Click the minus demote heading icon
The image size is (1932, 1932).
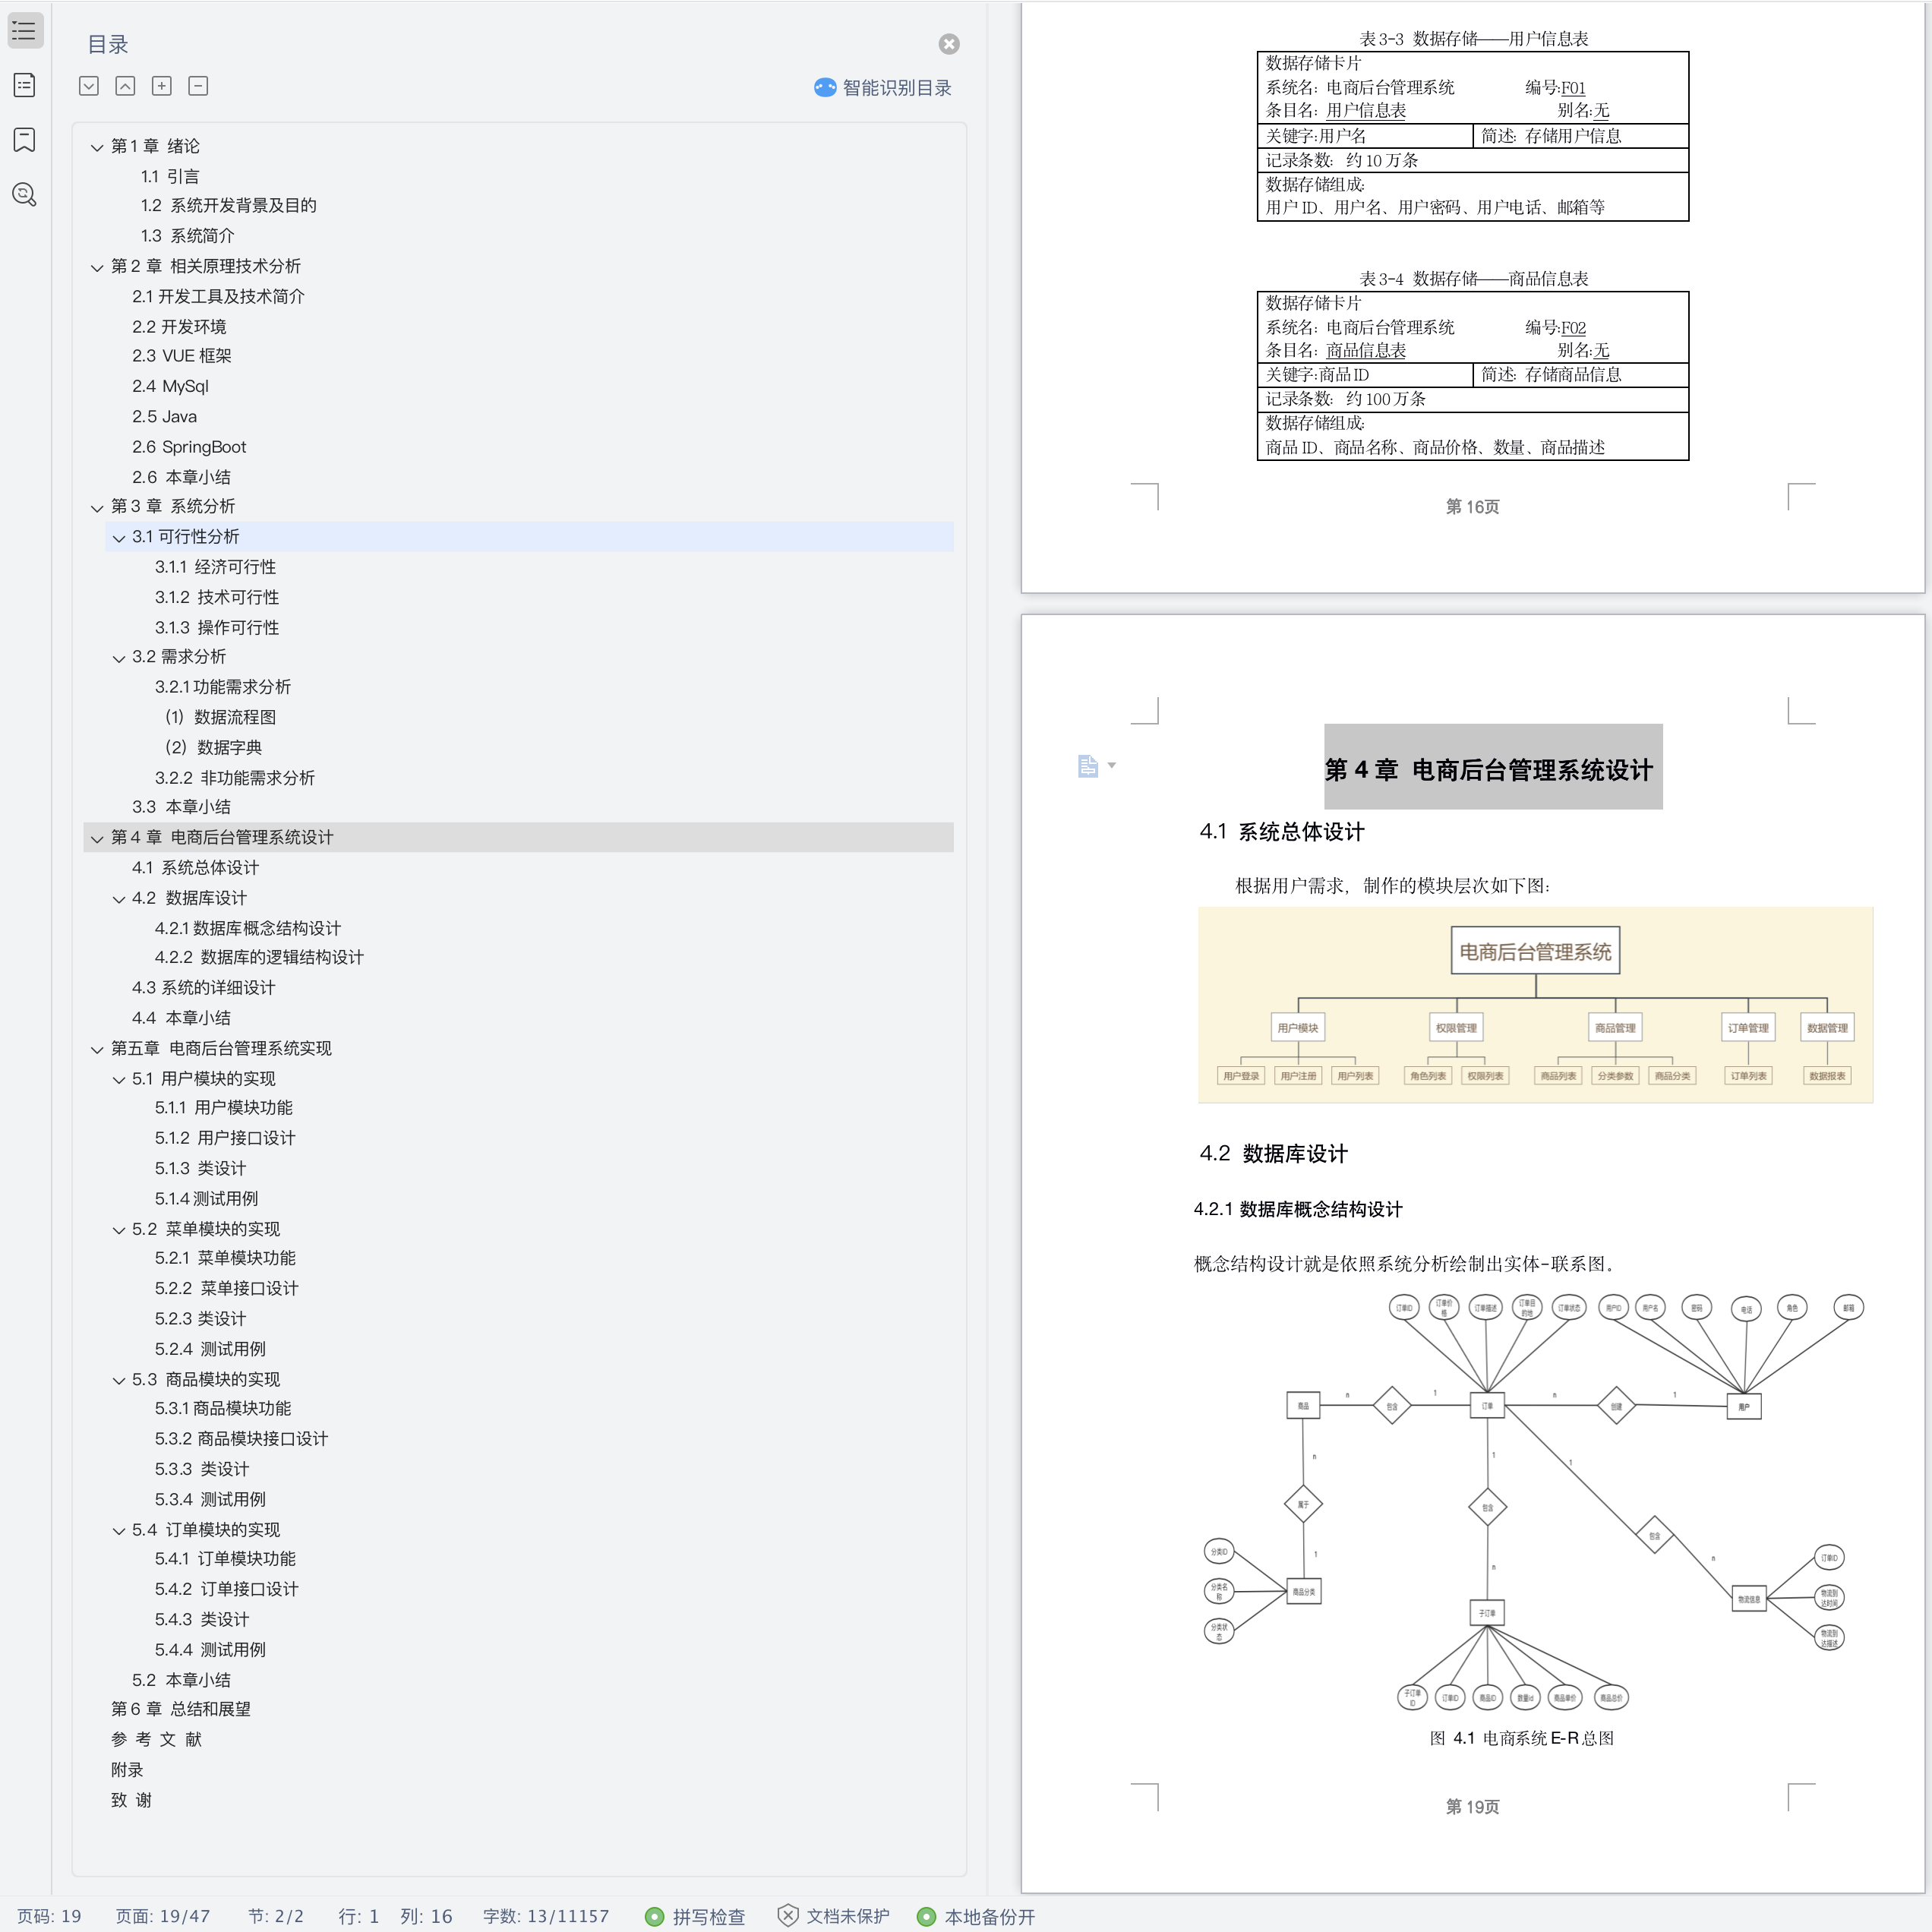198,86
